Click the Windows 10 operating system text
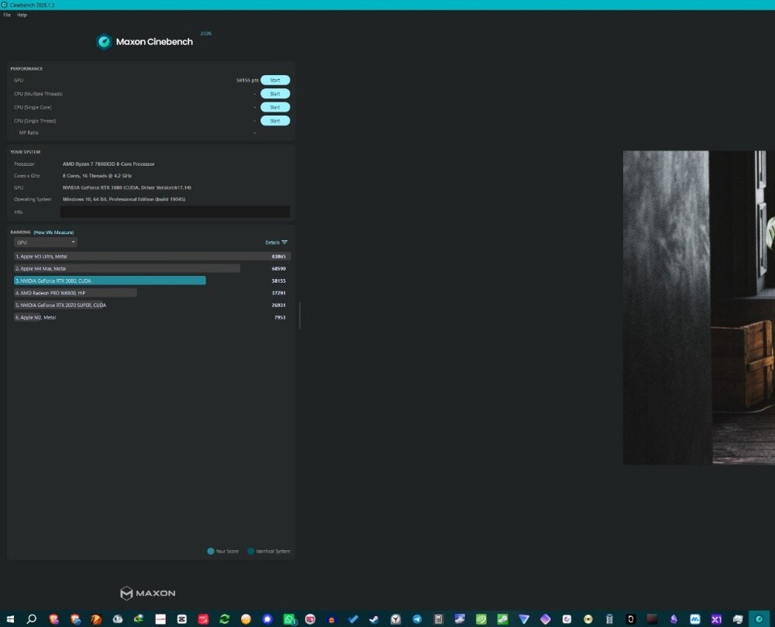This screenshot has width=775, height=627. pos(123,200)
